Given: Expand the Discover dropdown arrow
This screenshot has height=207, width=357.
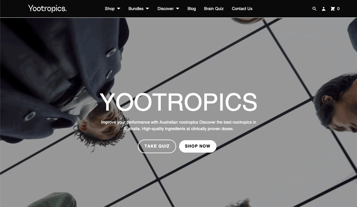Looking at the screenshot, I should [x=178, y=9].
